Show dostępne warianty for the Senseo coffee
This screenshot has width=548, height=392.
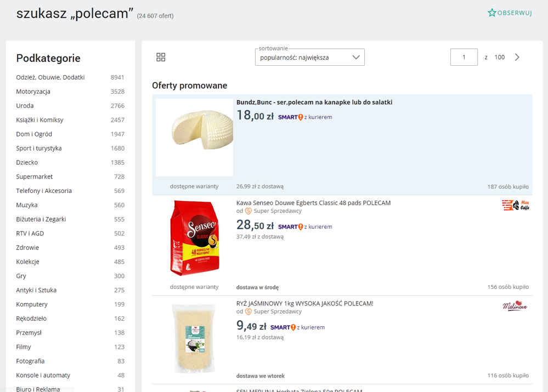194,287
